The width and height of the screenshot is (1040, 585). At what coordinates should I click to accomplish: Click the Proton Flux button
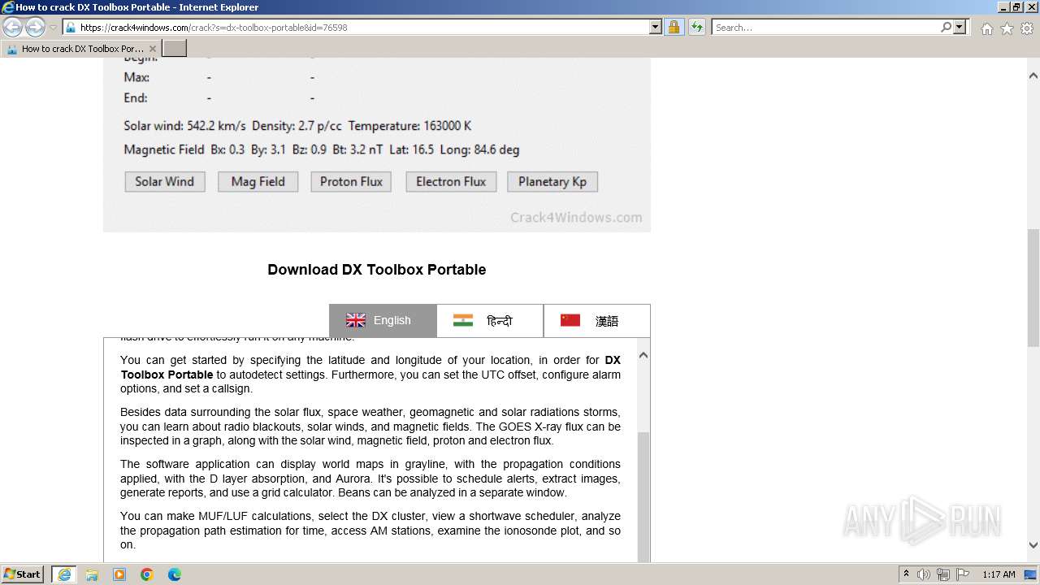(x=351, y=182)
